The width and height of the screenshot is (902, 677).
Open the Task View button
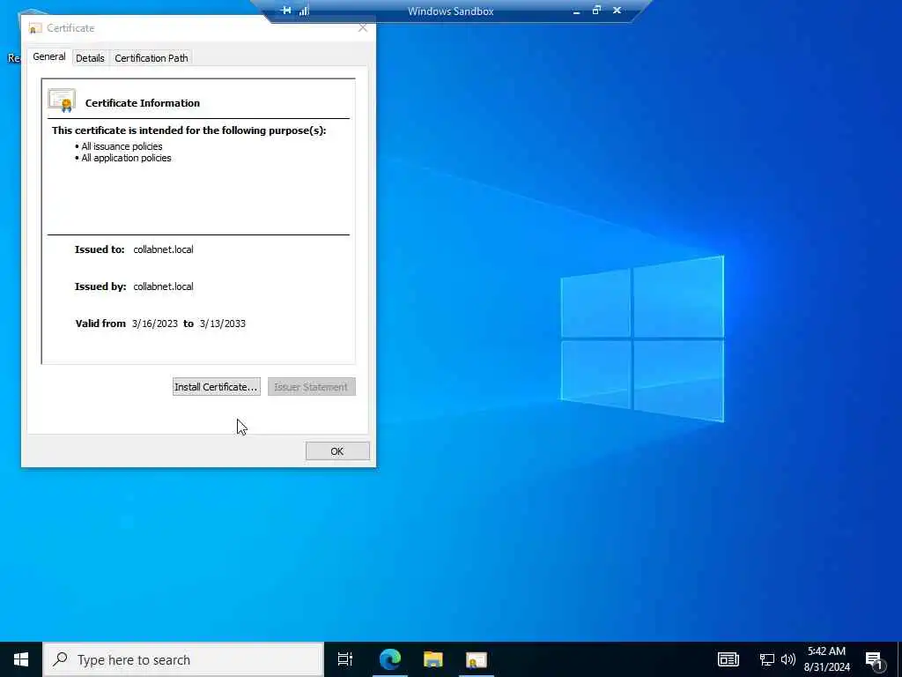pyautogui.click(x=345, y=659)
